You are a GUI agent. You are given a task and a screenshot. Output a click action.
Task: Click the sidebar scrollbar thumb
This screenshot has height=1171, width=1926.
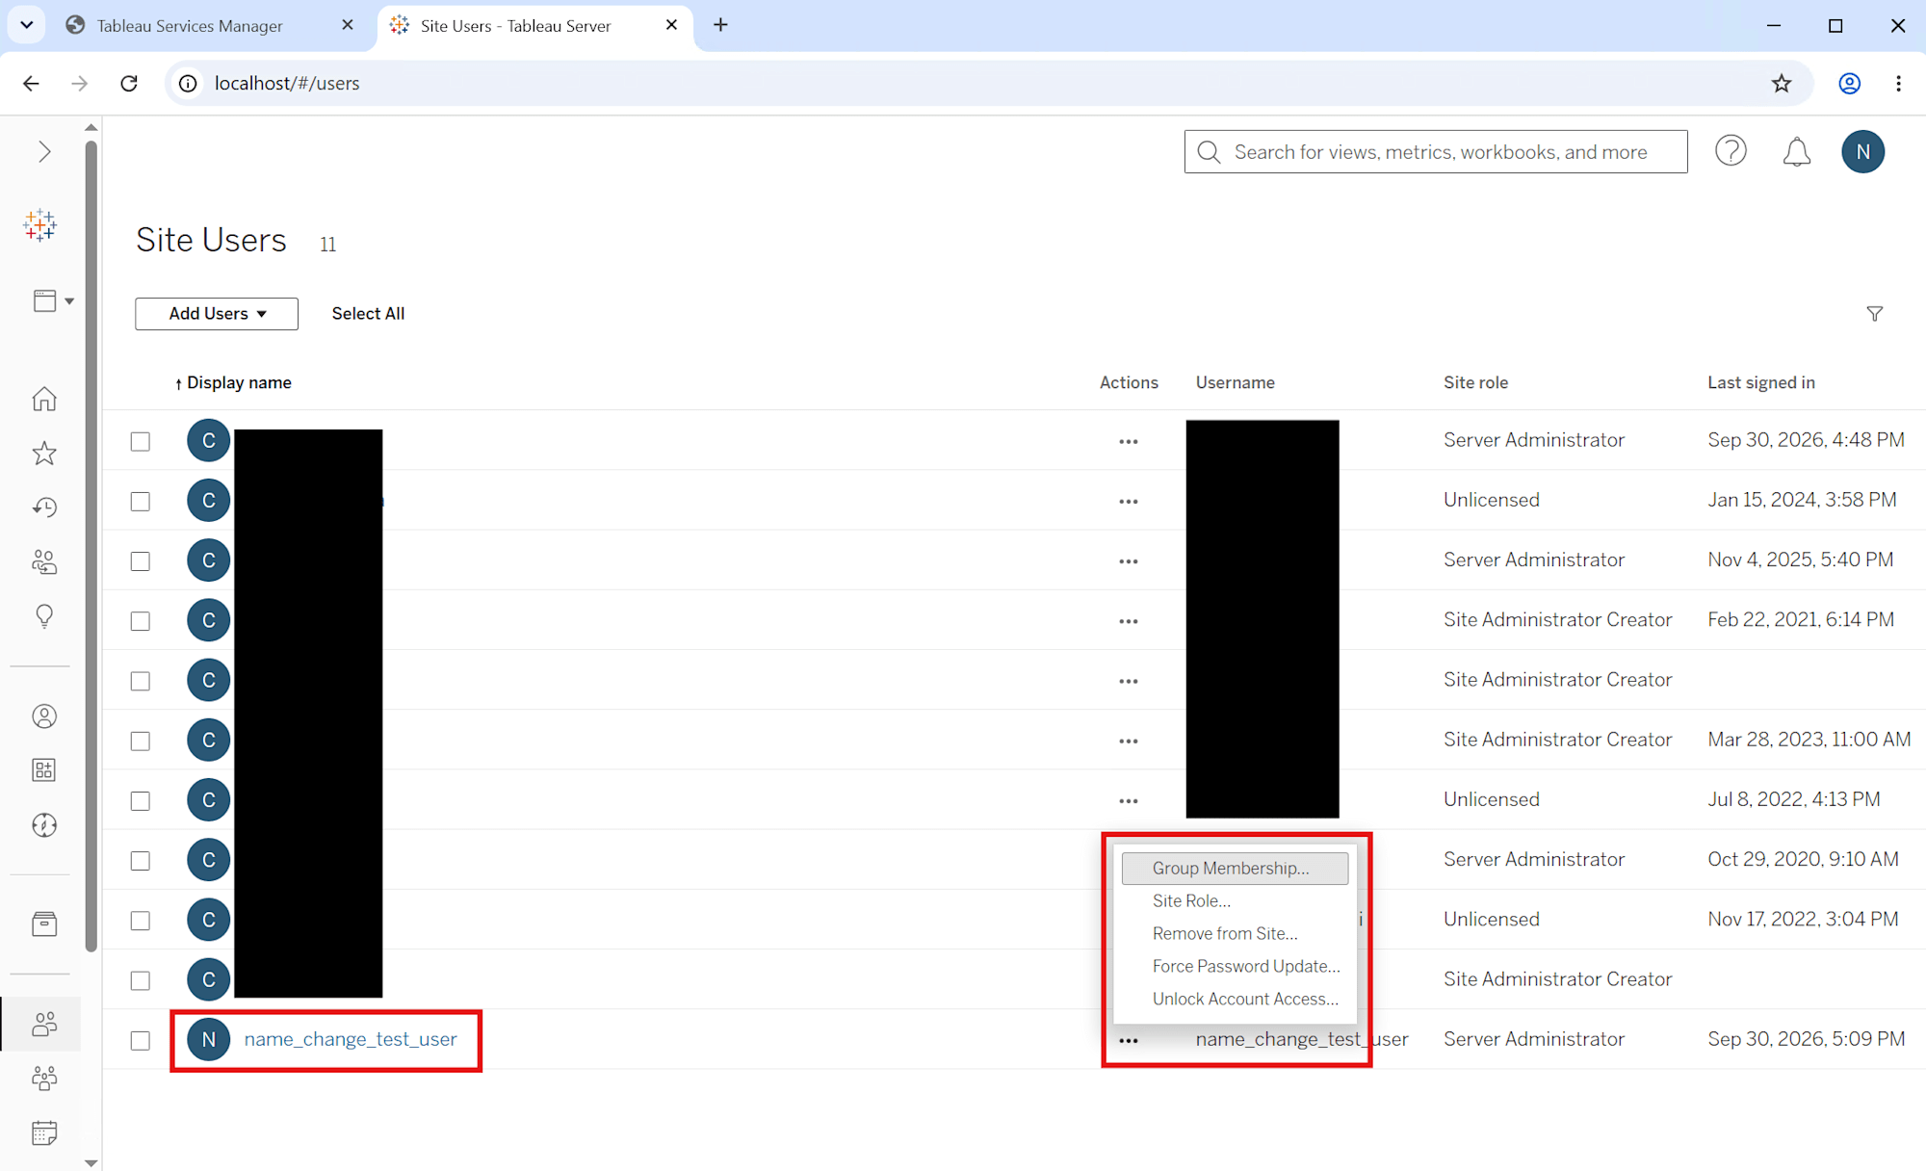(x=91, y=546)
